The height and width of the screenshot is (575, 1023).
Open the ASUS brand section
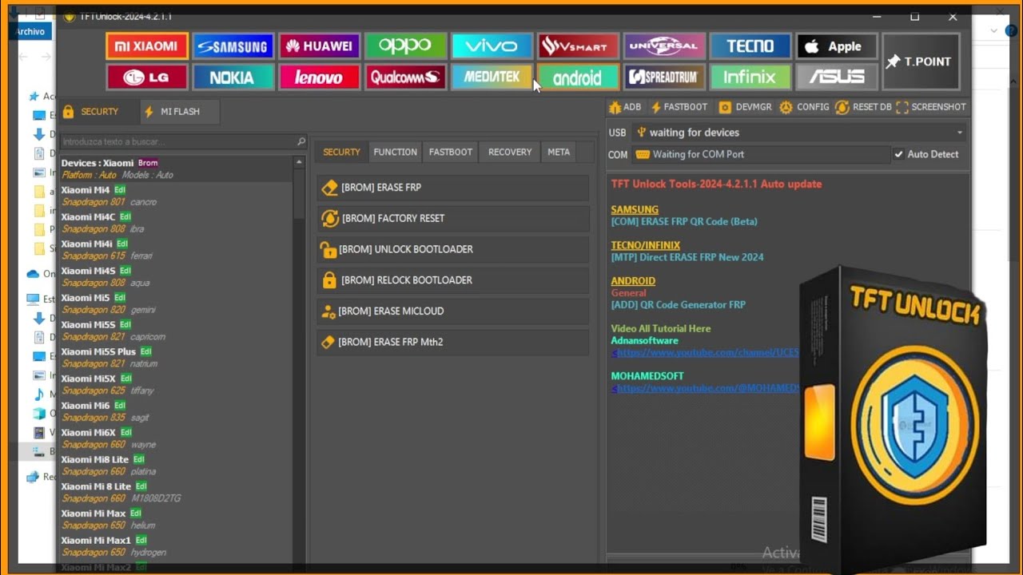click(837, 77)
